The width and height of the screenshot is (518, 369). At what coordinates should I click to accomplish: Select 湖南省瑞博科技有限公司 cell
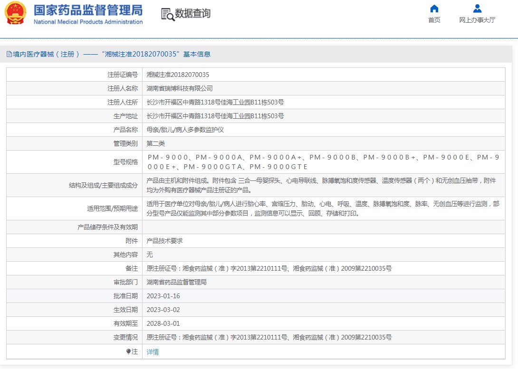180,88
